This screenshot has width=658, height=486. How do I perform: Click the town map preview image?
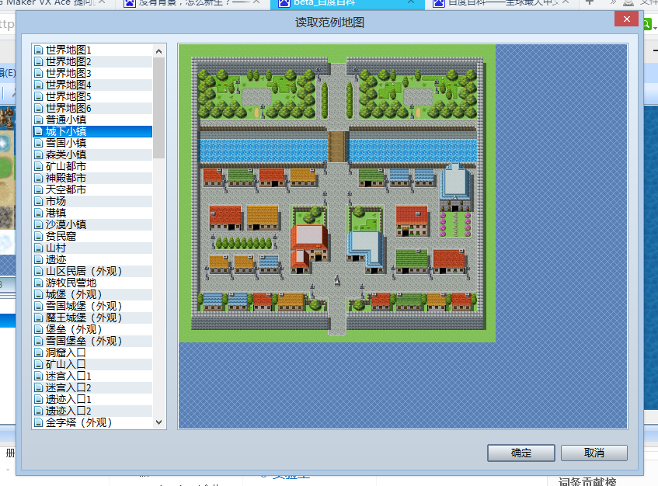point(337,193)
